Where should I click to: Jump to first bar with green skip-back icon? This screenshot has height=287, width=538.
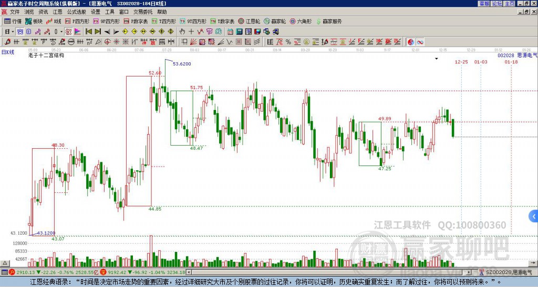coord(89,32)
